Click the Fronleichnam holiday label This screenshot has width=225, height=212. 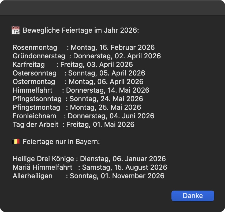click(x=34, y=116)
